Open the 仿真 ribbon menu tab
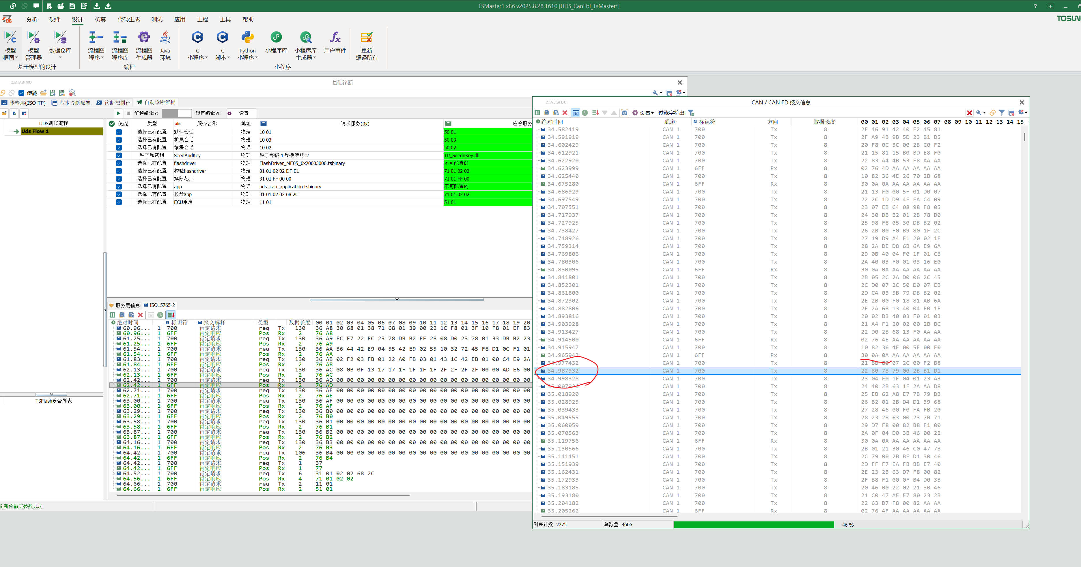Viewport: 1081px width, 567px height. (100, 19)
